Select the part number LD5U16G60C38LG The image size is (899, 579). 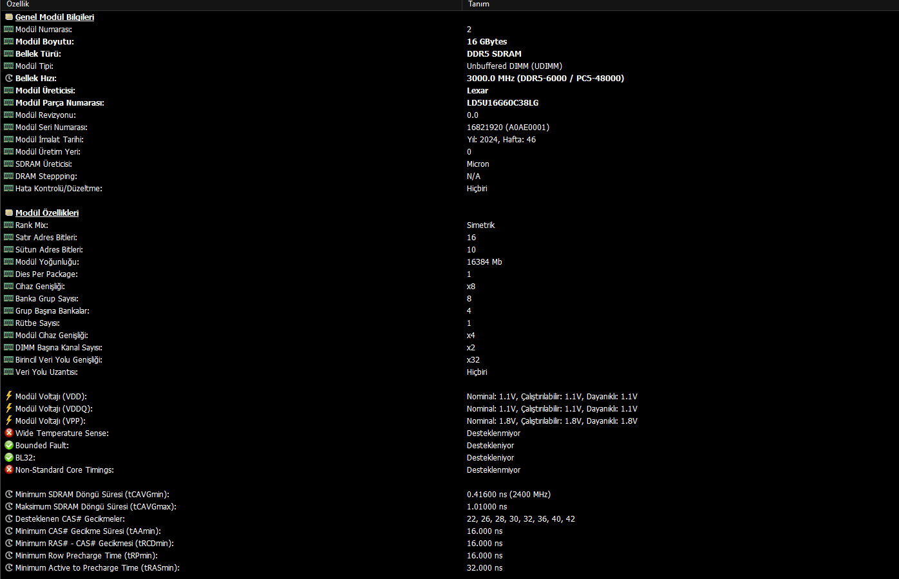(503, 103)
